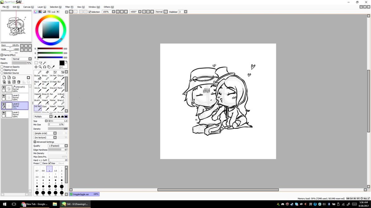Adjust the Edge Hardness slider
The height and width of the screenshot is (208, 371).
click(x=58, y=150)
